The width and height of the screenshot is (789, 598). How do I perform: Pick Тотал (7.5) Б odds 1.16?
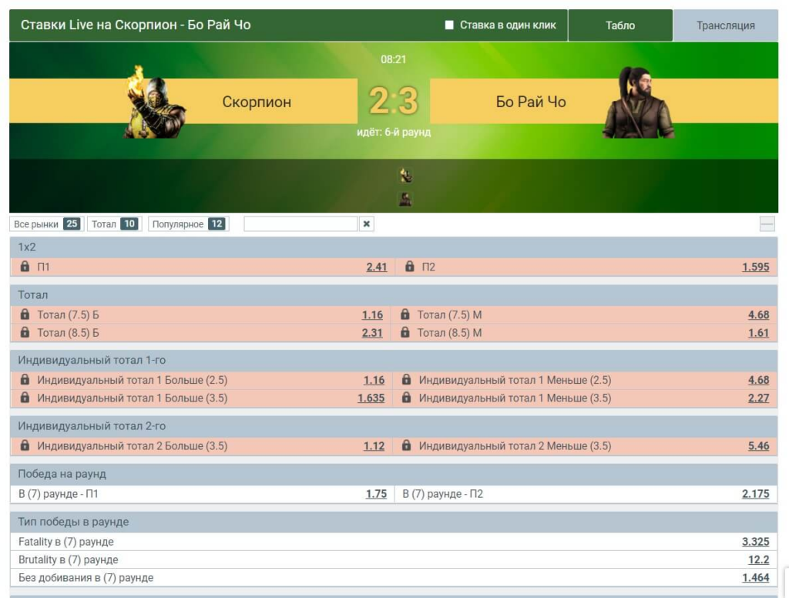click(372, 315)
